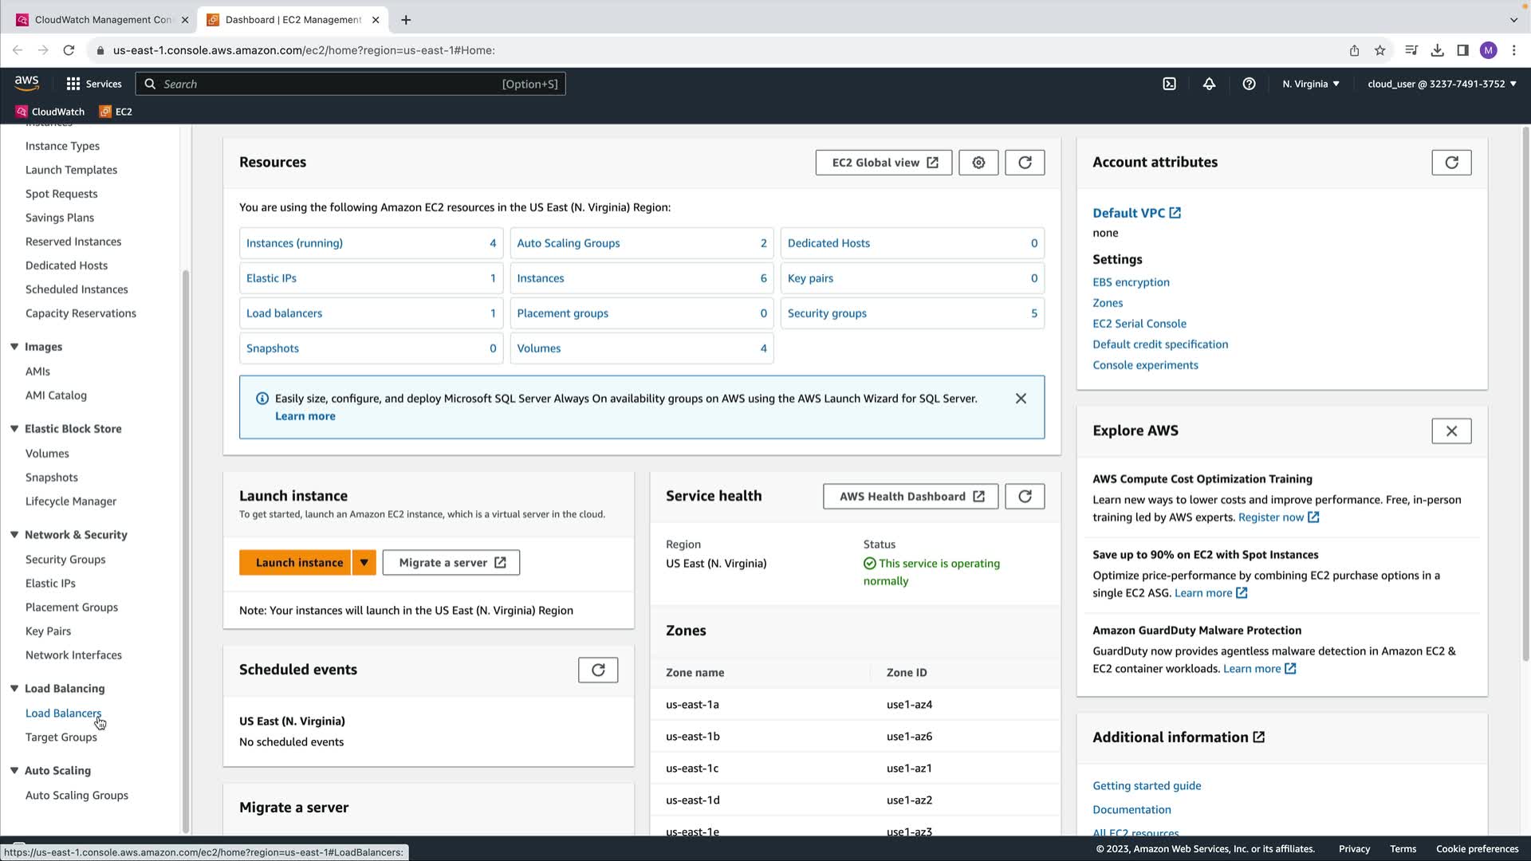1531x861 pixels.
Task: Open the Resources settings gear
Action: point(978,163)
